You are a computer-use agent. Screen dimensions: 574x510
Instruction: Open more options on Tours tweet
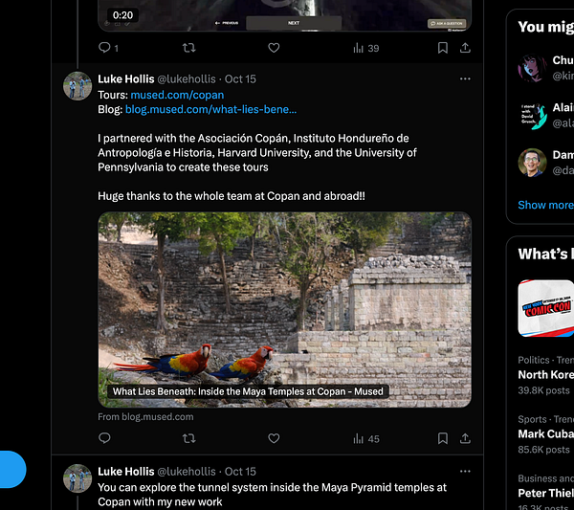[465, 78]
